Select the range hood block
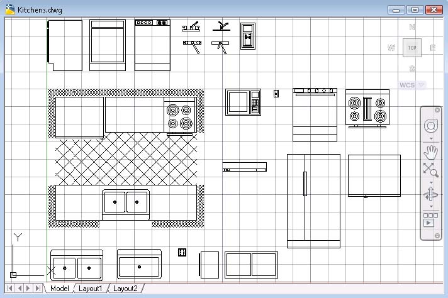Screen dimensions: 448x298 pos(245,167)
